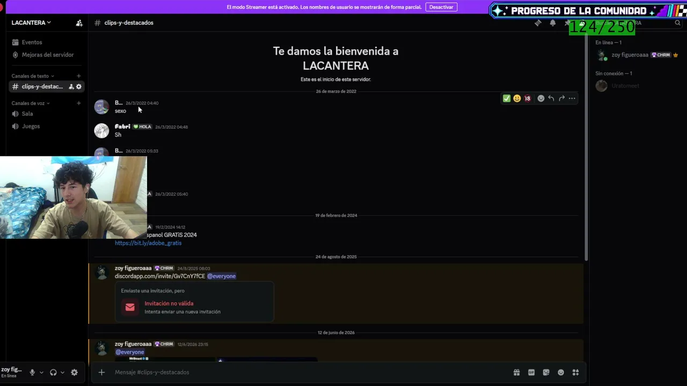This screenshot has width=687, height=386.
Task: React with green checkmark emoji
Action: 507,99
